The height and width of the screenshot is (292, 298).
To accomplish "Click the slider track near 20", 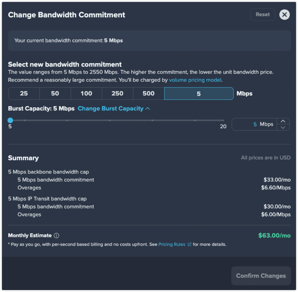I will (223, 120).
